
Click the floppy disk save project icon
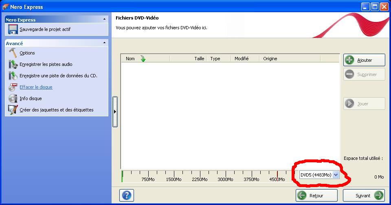(x=13, y=29)
